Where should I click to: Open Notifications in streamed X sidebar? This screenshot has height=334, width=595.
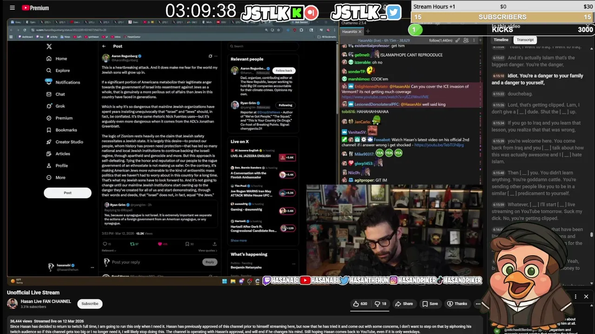(x=63, y=82)
